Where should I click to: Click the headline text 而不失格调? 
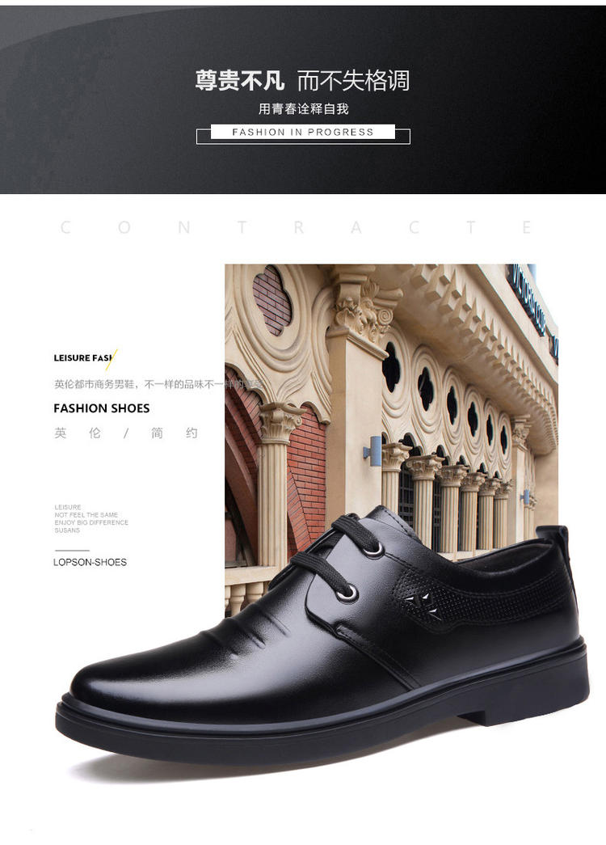353,81
